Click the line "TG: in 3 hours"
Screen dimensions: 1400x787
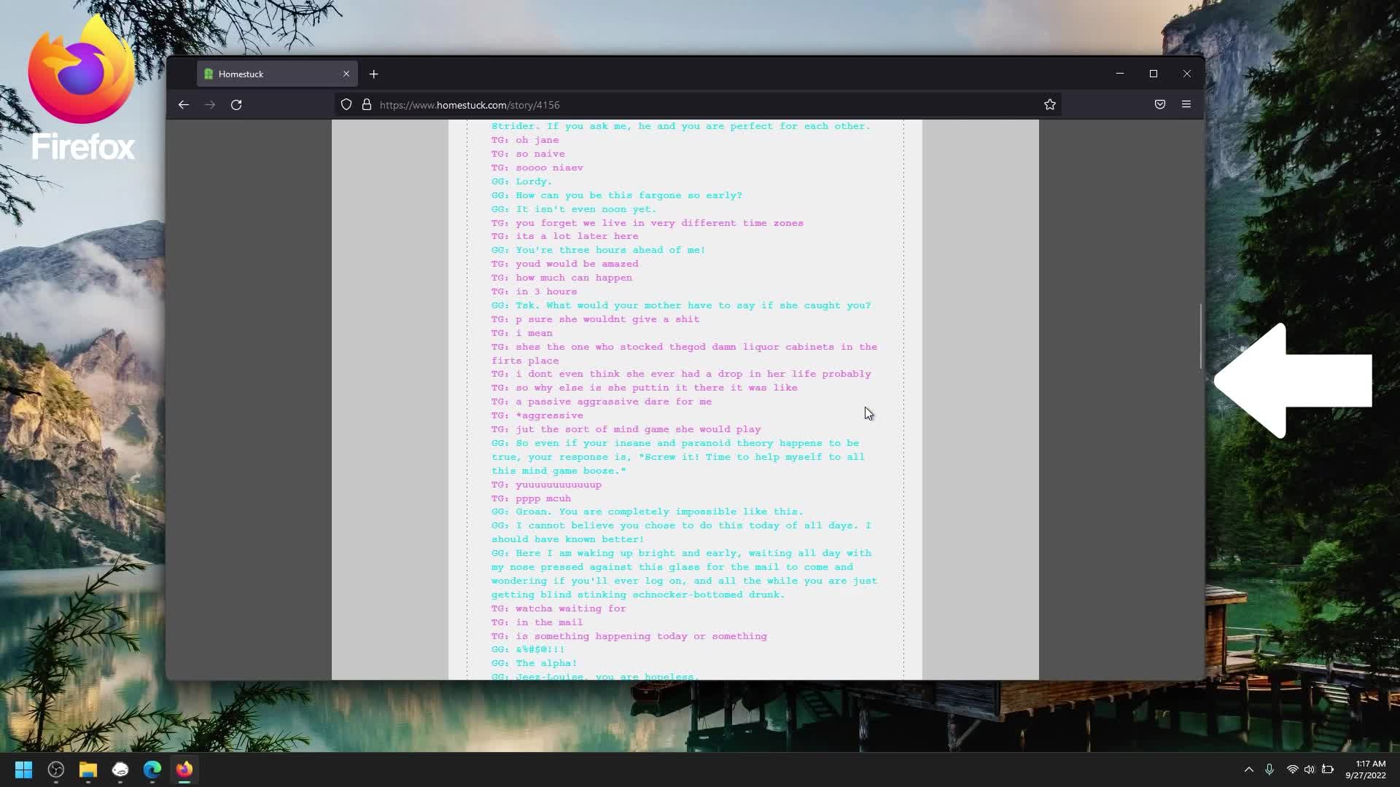click(x=534, y=291)
